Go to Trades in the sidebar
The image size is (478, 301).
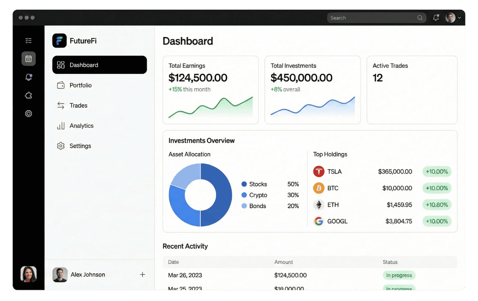click(x=79, y=105)
